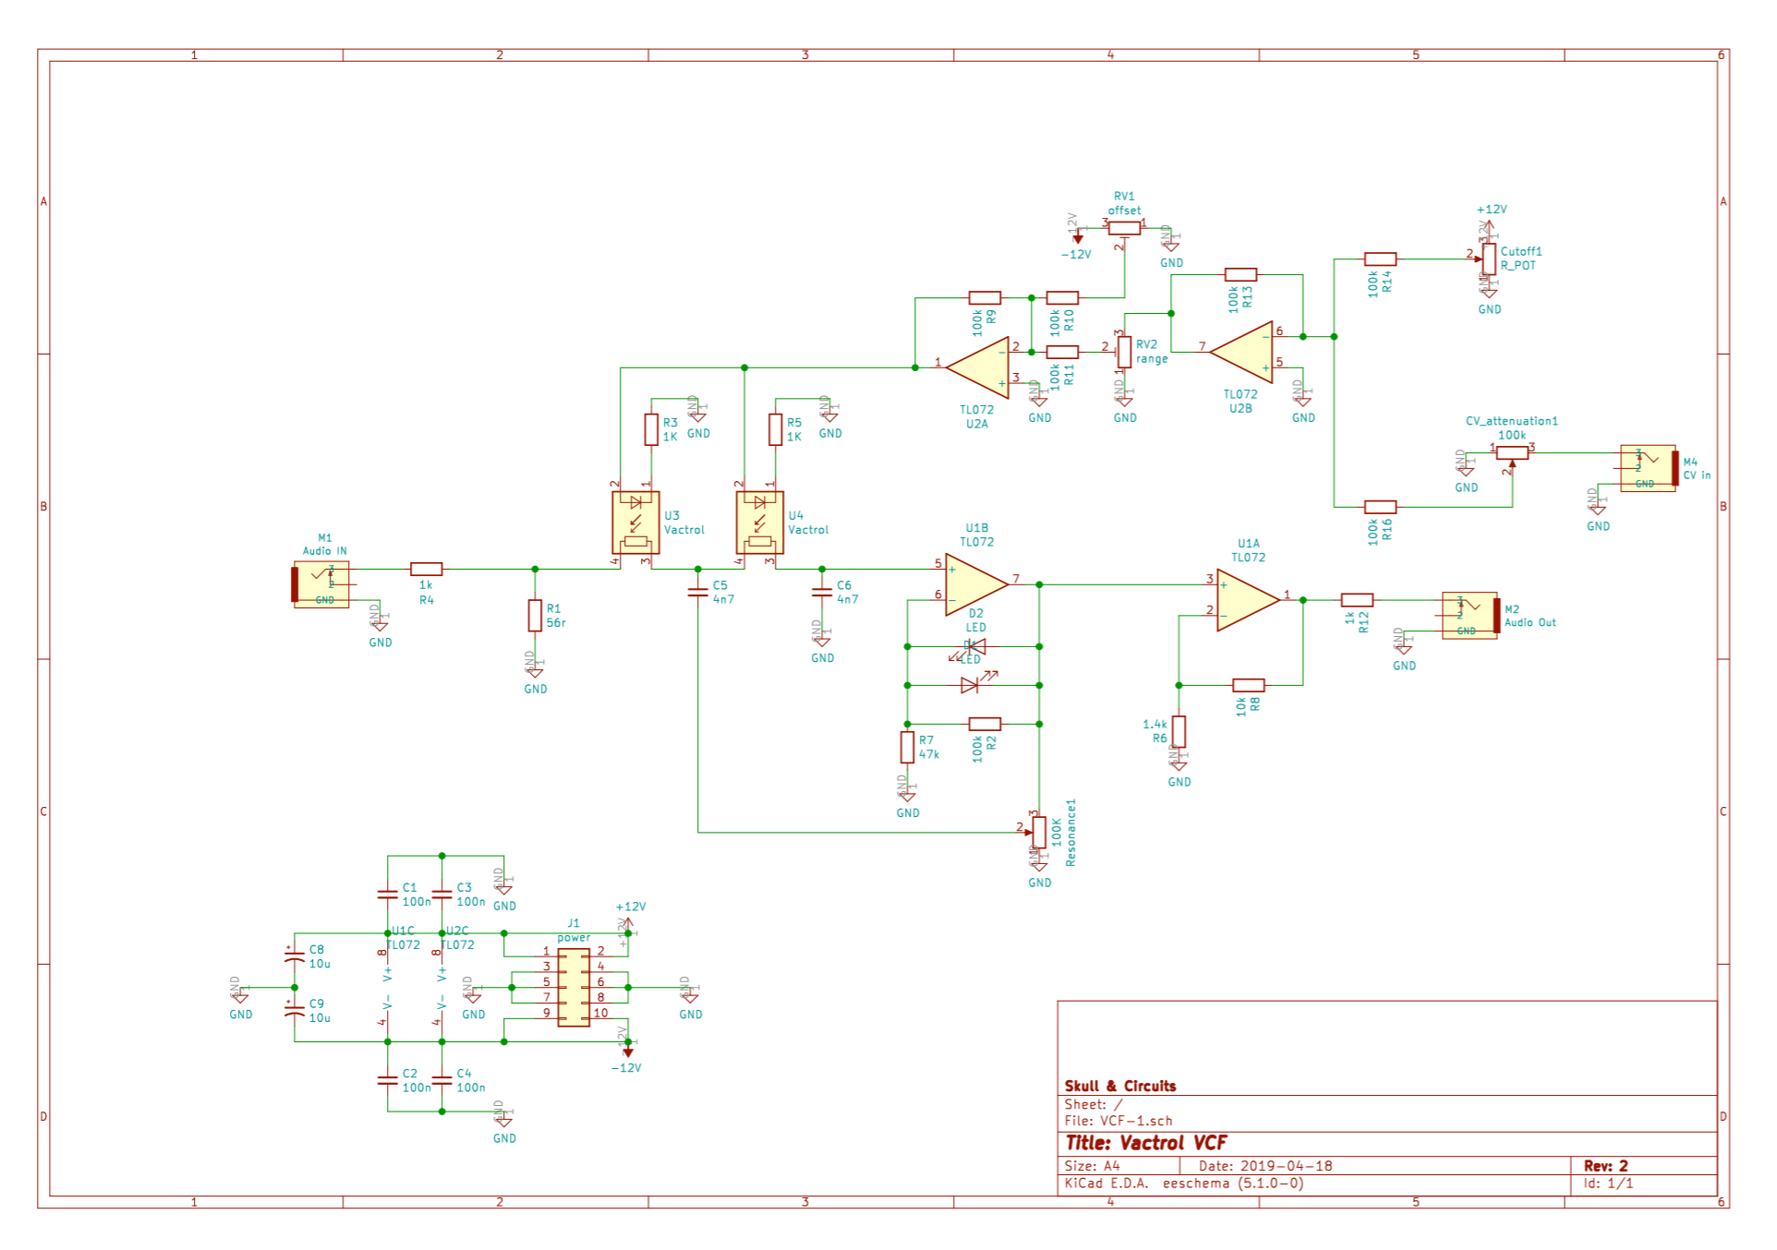Select the RV1 offset potentiometer
The width and height of the screenshot is (1777, 1250).
coord(1124,227)
